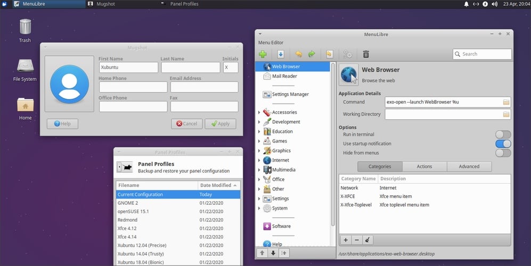Select the GNOME 2 panel profile
531x266 pixels.
(178, 203)
